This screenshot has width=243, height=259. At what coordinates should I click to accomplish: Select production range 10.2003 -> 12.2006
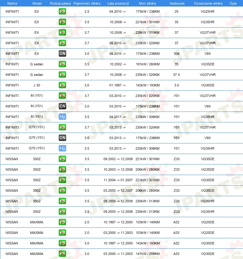(118, 169)
